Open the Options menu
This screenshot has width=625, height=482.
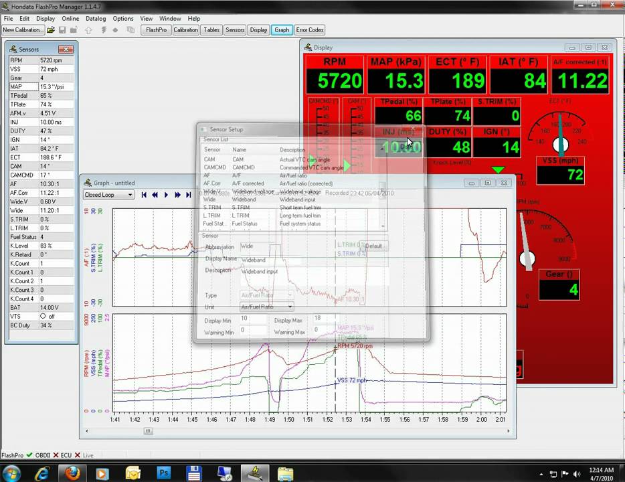[122, 18]
